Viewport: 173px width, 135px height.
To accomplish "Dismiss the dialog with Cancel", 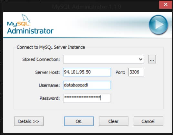I will coord(148,121).
